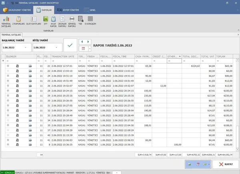
Task: Open Sipariş Raporu order report
Action: tap(72, 21)
